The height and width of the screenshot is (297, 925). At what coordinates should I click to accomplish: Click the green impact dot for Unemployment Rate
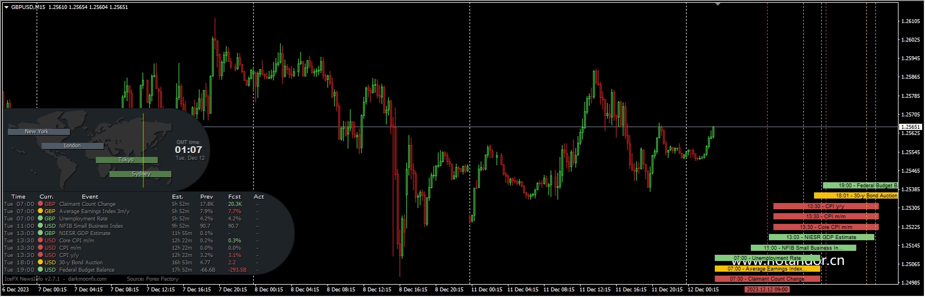pyautogui.click(x=41, y=219)
